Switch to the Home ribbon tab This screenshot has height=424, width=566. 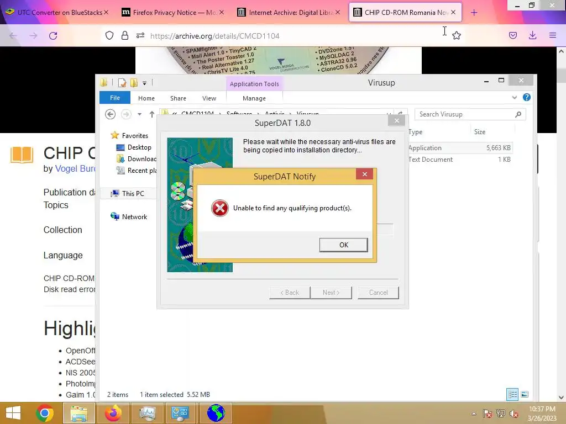(146, 98)
